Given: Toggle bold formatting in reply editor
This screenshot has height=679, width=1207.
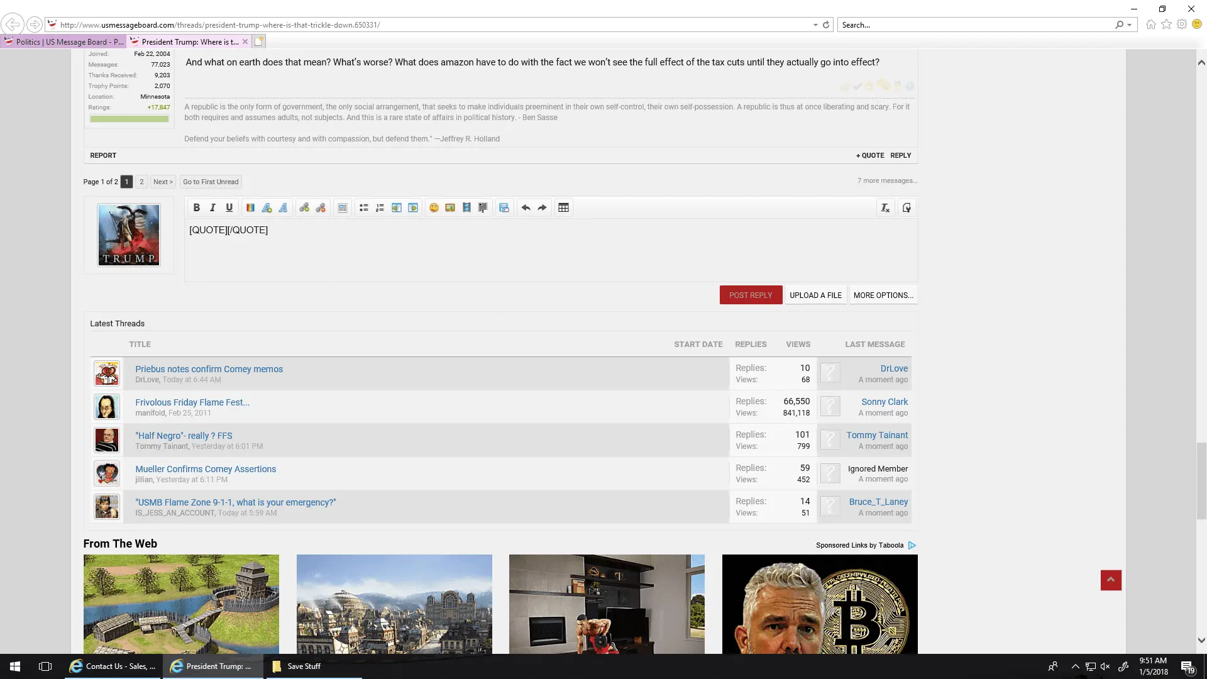Looking at the screenshot, I should pyautogui.click(x=196, y=207).
